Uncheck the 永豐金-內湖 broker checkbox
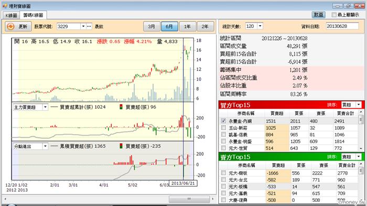The image size is (367, 206). 223,121
